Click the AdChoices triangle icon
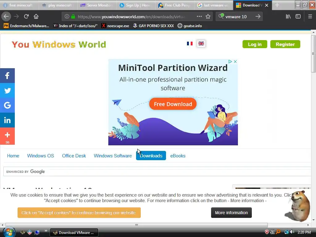 coord(230,61)
